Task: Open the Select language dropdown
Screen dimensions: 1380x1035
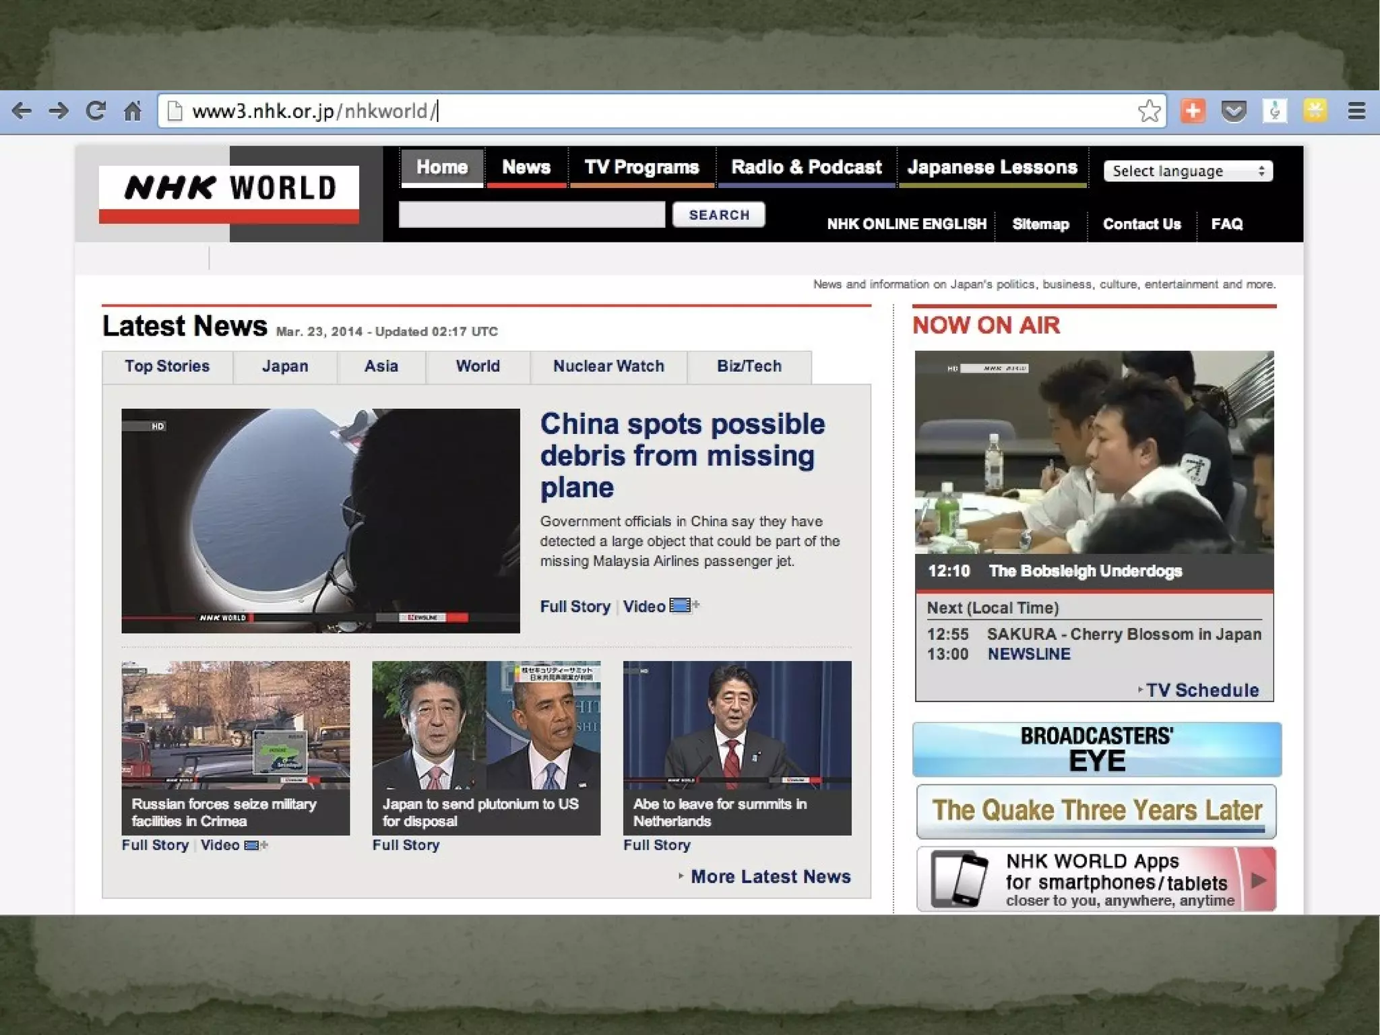Action: 1187,171
